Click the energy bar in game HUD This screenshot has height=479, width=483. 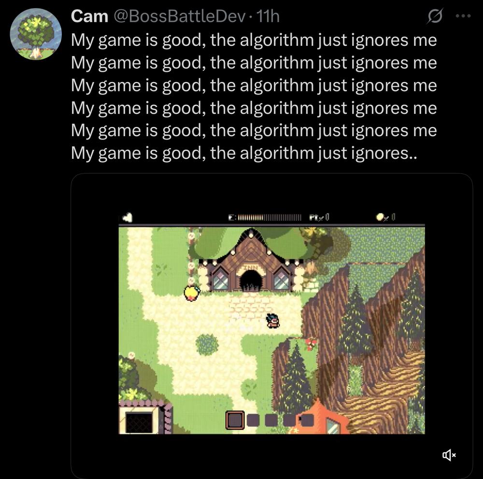[x=265, y=217]
